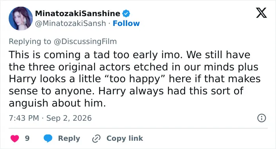276x149 pixels.
Task: Click the Sep 2, 2026 date
Action: [69, 118]
